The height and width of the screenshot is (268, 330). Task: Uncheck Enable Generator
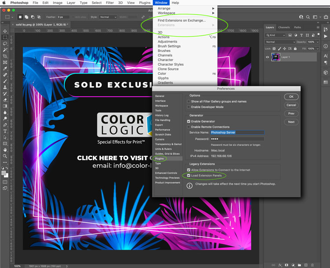189,121
